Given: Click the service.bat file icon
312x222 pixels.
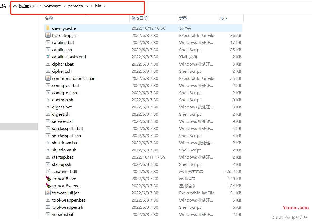Looking at the screenshot, I should 48,121.
